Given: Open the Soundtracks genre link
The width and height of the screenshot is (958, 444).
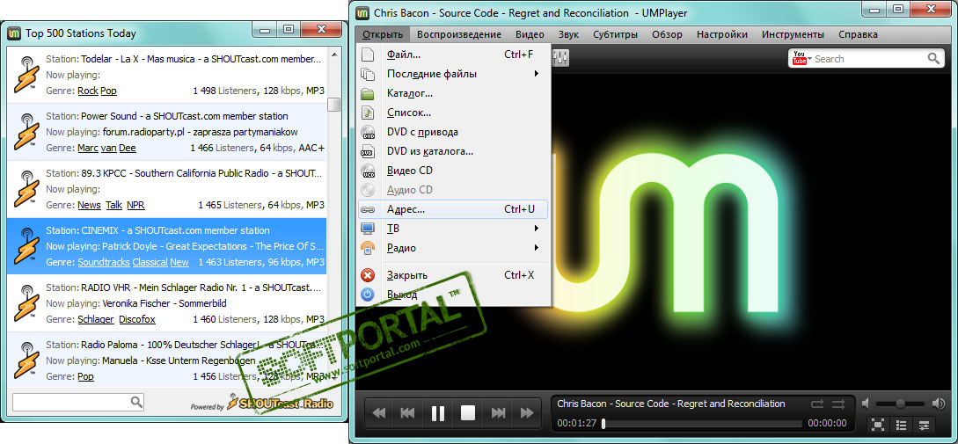Looking at the screenshot, I should 104,262.
